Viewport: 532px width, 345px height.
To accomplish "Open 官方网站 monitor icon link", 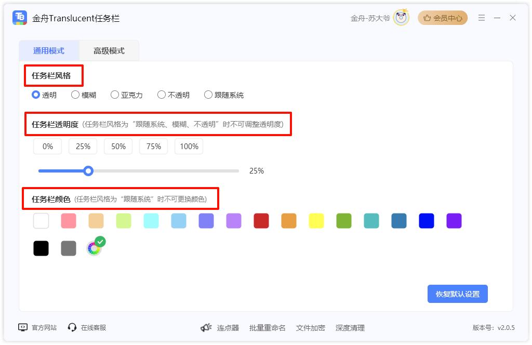I will 23,327.
